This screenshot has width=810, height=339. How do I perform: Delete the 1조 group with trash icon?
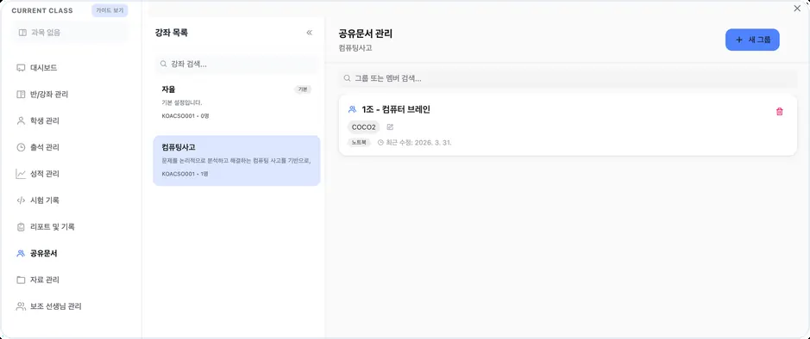(x=780, y=111)
